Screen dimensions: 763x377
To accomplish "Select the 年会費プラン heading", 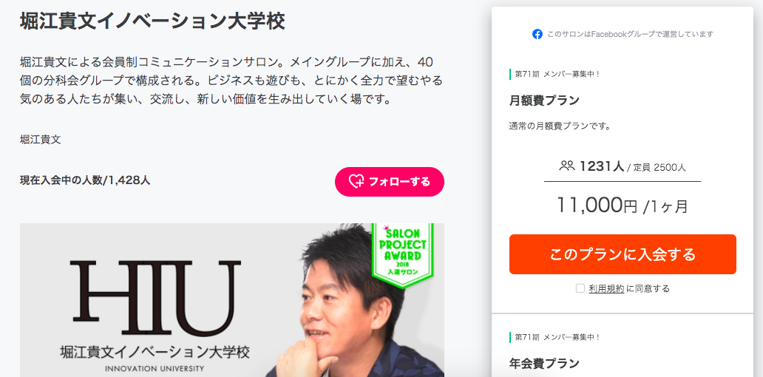I will click(544, 363).
